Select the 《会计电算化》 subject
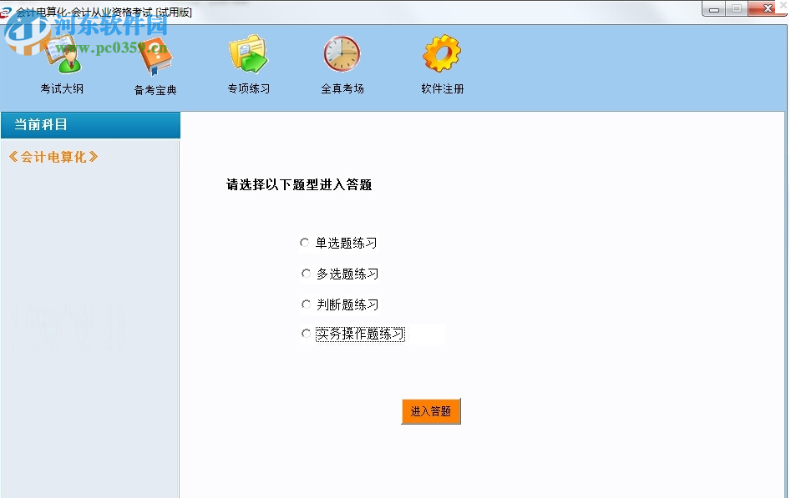The width and height of the screenshot is (791, 498). pyautogui.click(x=53, y=157)
